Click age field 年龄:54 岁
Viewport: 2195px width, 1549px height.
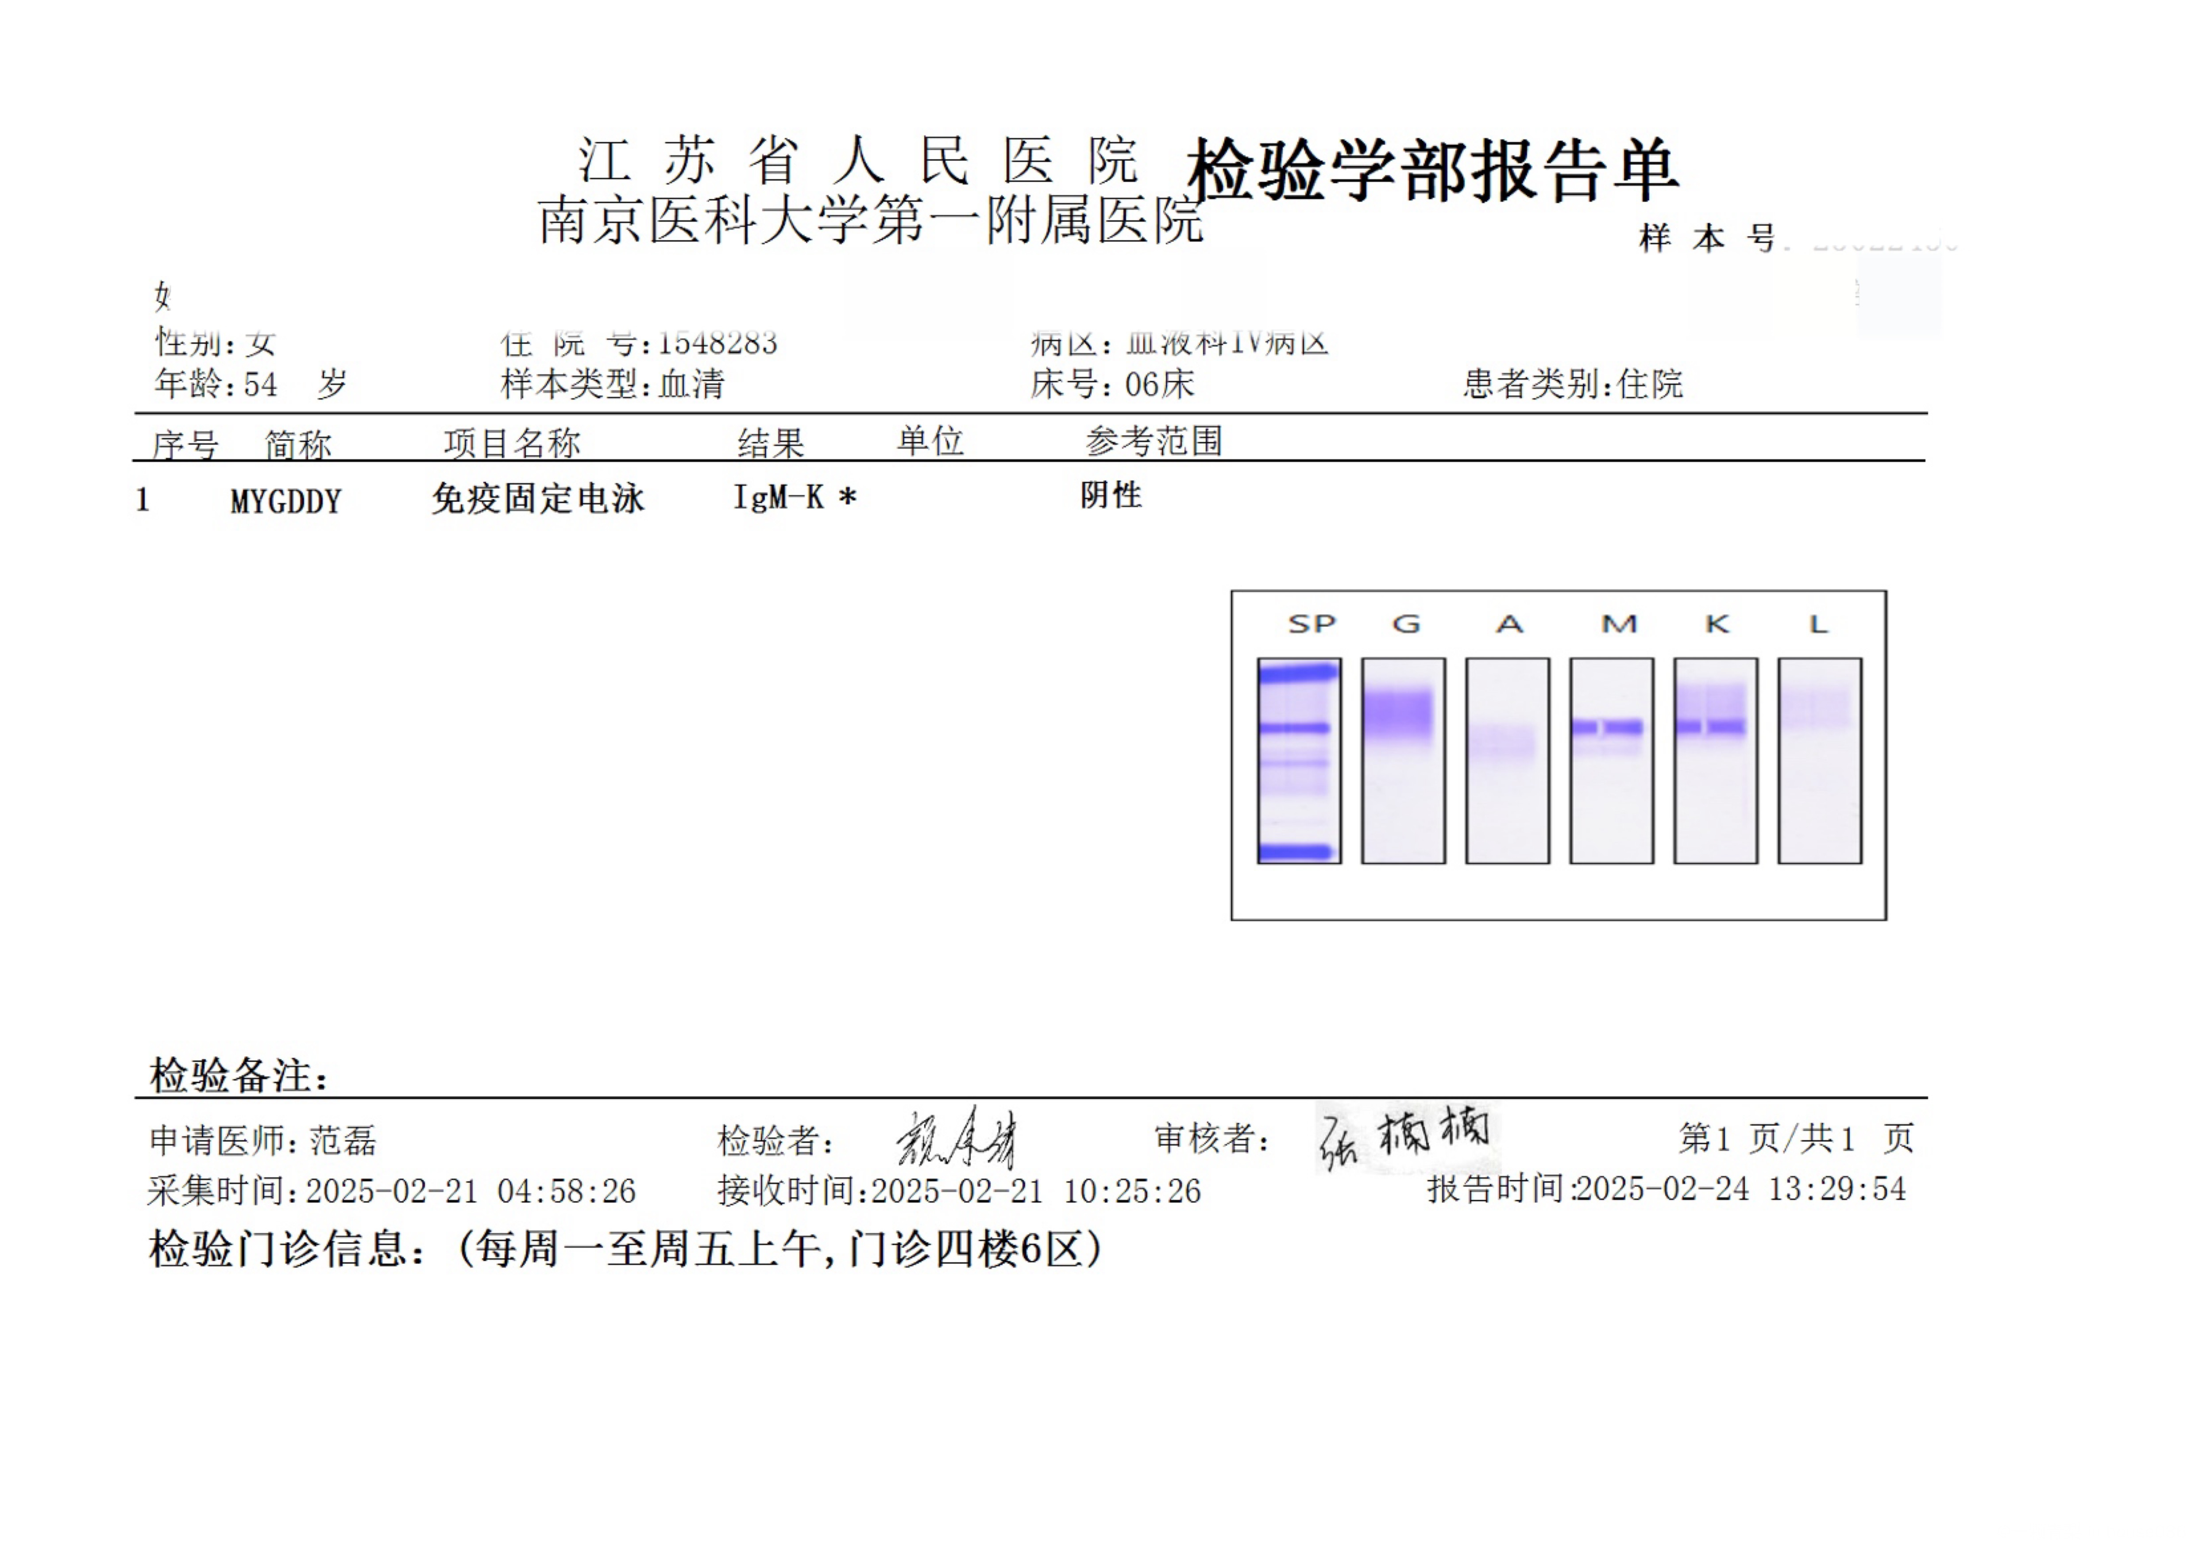(x=251, y=384)
